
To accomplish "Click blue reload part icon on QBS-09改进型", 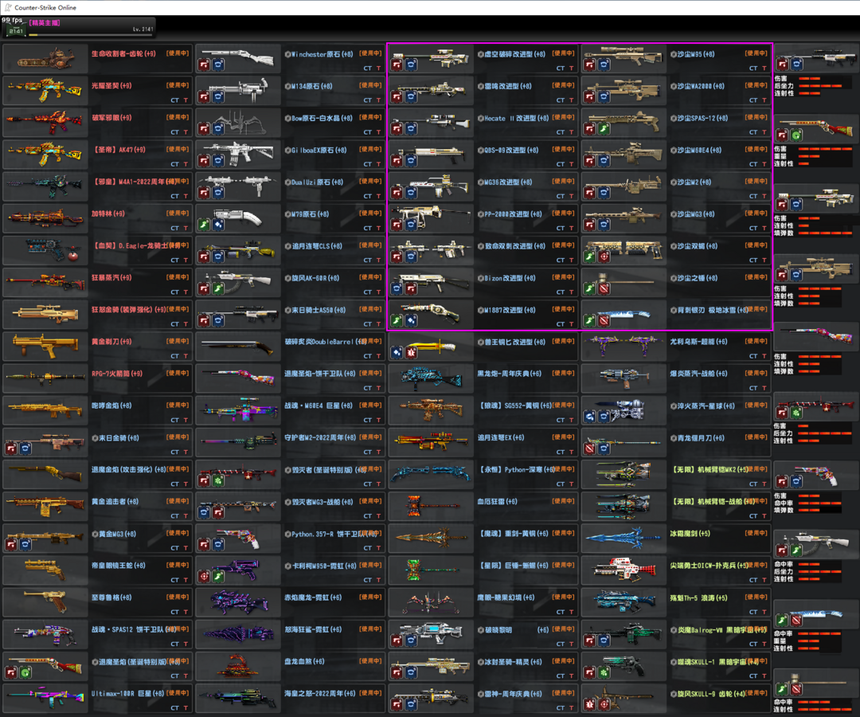I will tap(412, 161).
